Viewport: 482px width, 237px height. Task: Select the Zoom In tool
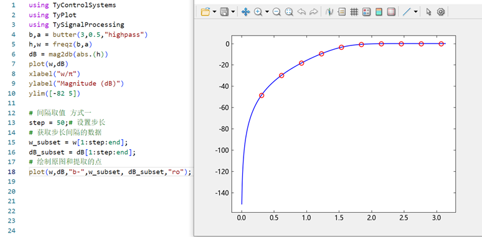click(258, 12)
